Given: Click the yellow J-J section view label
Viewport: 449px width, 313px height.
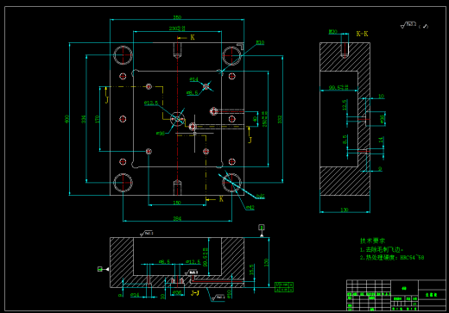Looking at the screenshot, I should (x=195, y=293).
